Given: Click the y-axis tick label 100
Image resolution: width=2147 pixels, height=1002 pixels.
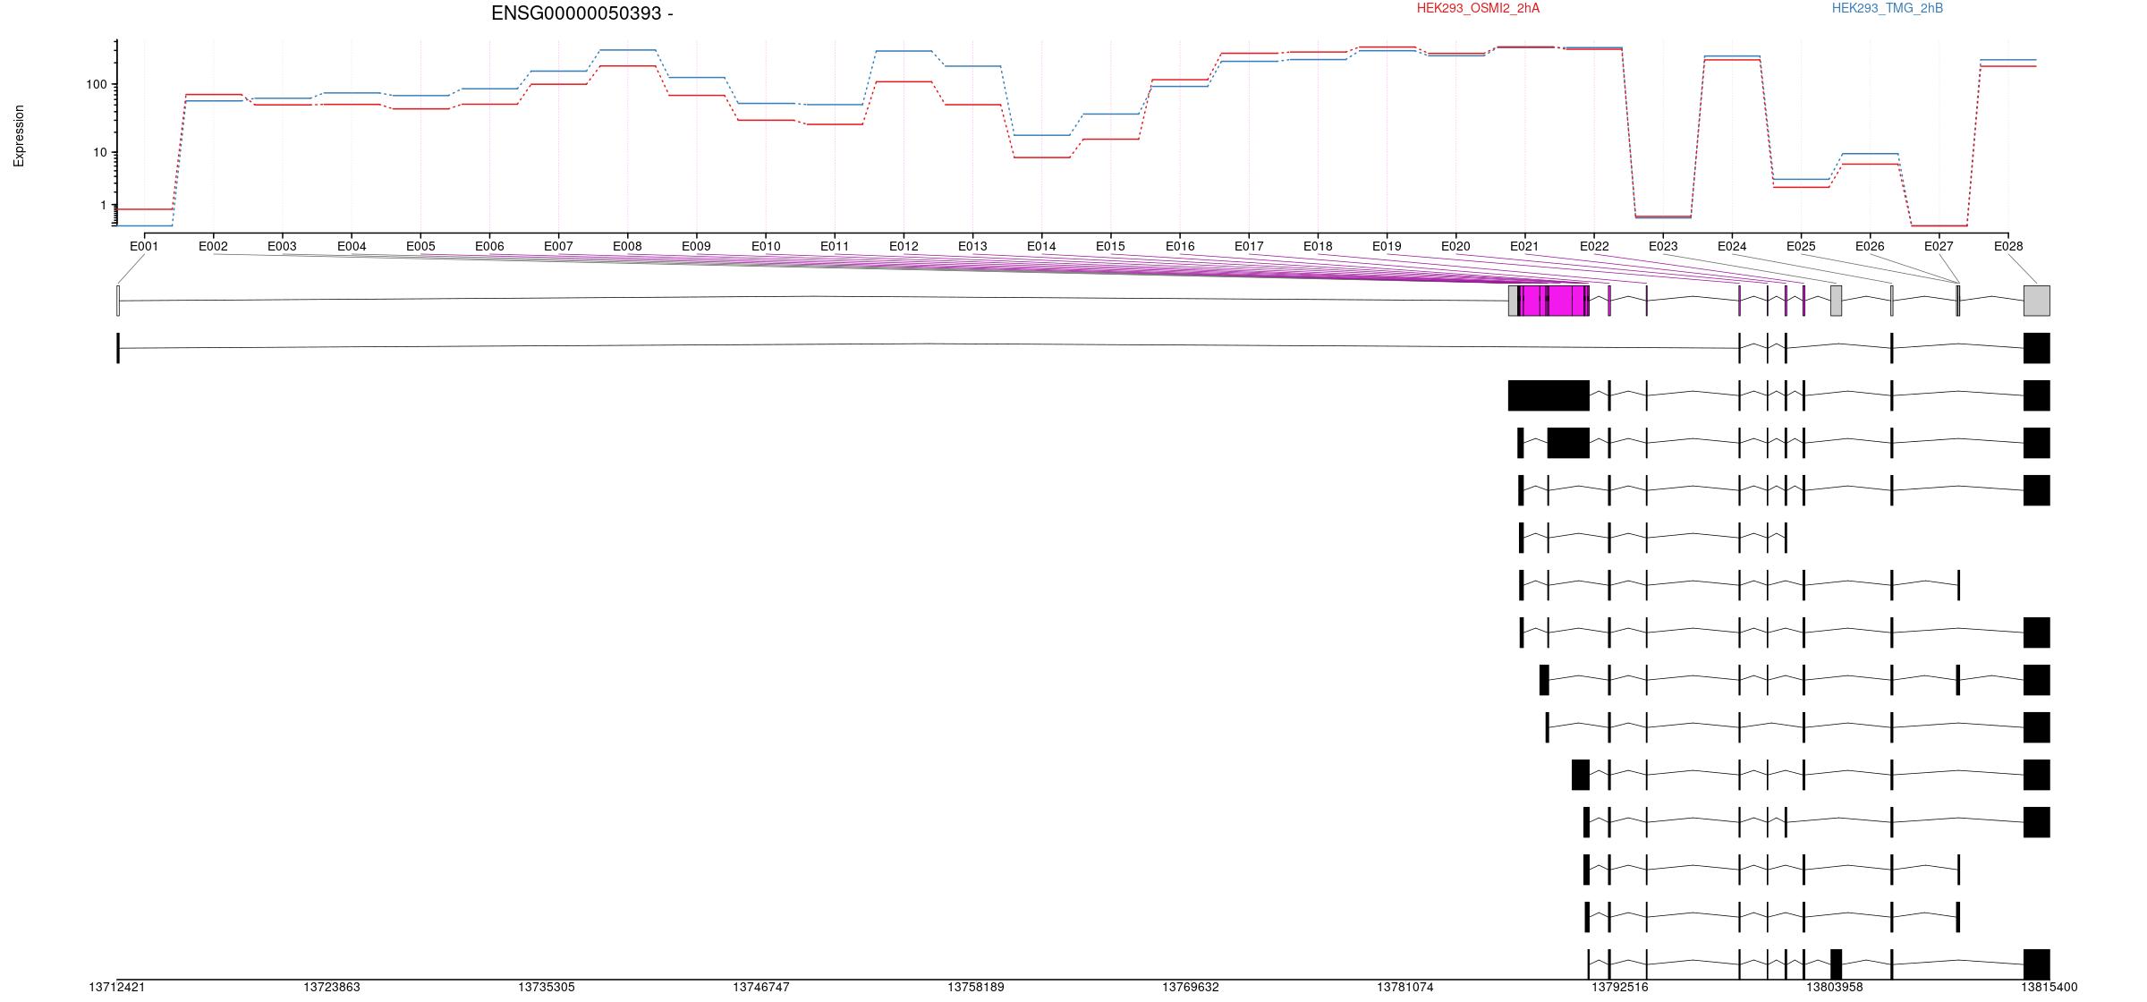Looking at the screenshot, I should coord(96,85).
